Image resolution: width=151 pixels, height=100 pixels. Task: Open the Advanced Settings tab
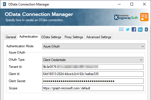(x=99, y=37)
